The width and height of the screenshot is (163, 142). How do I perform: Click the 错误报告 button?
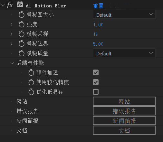coord(124,111)
